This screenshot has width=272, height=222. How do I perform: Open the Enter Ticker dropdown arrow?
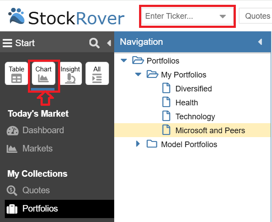[223, 17]
